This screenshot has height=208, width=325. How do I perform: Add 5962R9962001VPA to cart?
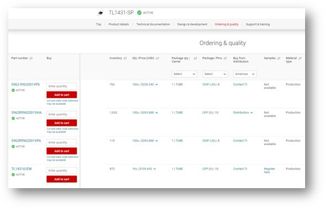[x=61, y=151]
